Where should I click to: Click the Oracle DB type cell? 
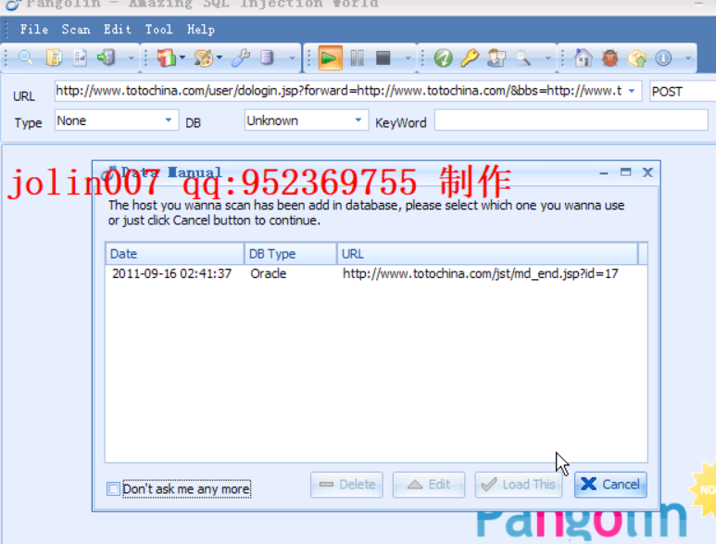268,273
